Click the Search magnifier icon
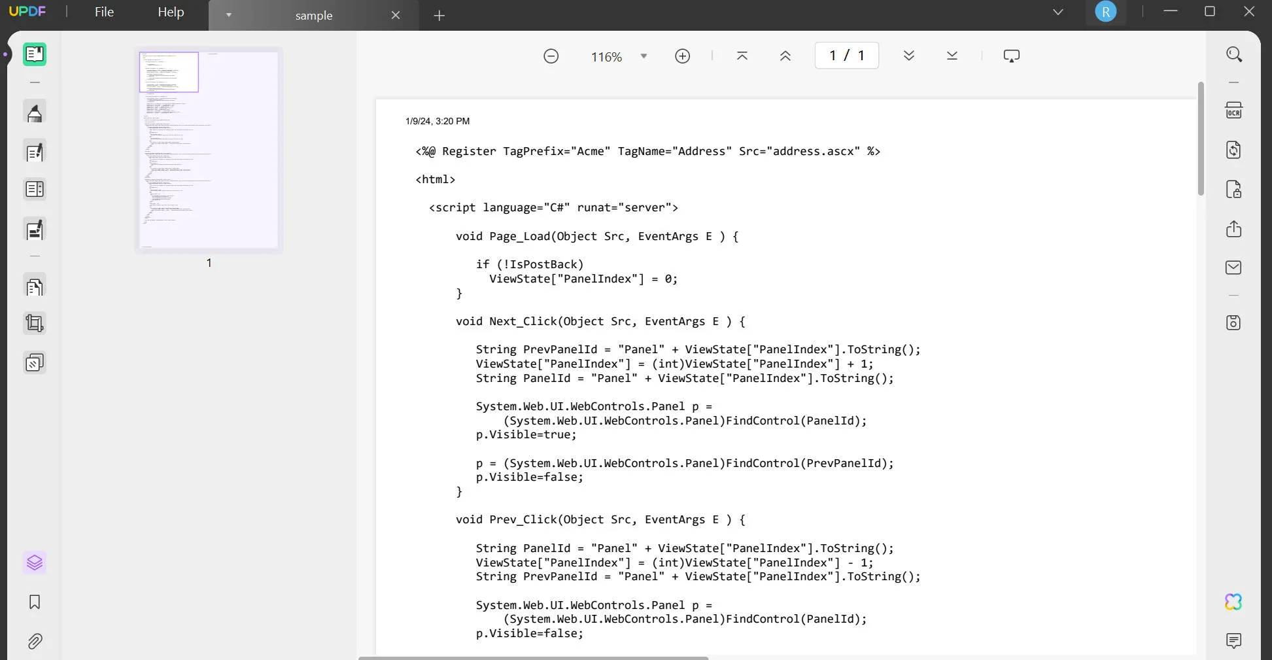This screenshot has height=660, width=1272. [1233, 54]
